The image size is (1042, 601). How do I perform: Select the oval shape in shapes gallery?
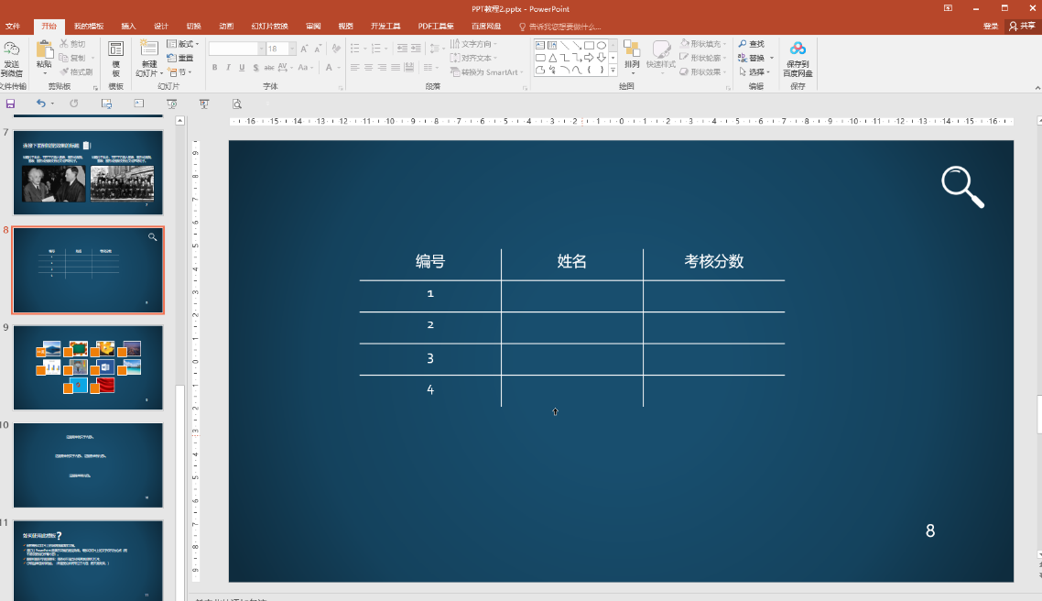pos(602,45)
